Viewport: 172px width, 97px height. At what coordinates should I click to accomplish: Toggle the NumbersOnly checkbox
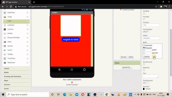(144, 64)
